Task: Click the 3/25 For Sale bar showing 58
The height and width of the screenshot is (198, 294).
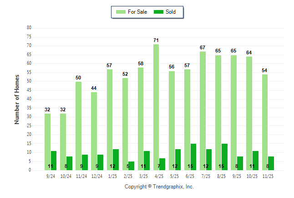Action: [141, 119]
